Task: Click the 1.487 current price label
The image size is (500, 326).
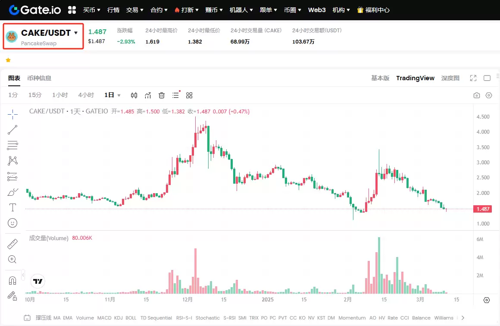Action: pyautogui.click(x=482, y=209)
